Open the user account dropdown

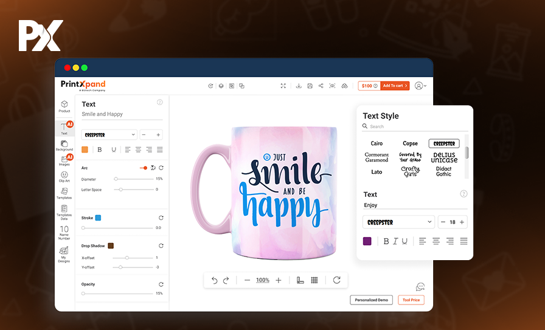(x=420, y=86)
